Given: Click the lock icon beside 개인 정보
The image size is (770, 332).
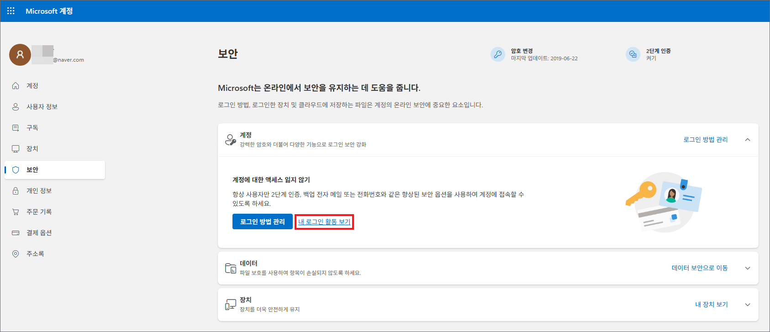Looking at the screenshot, I should point(16,190).
